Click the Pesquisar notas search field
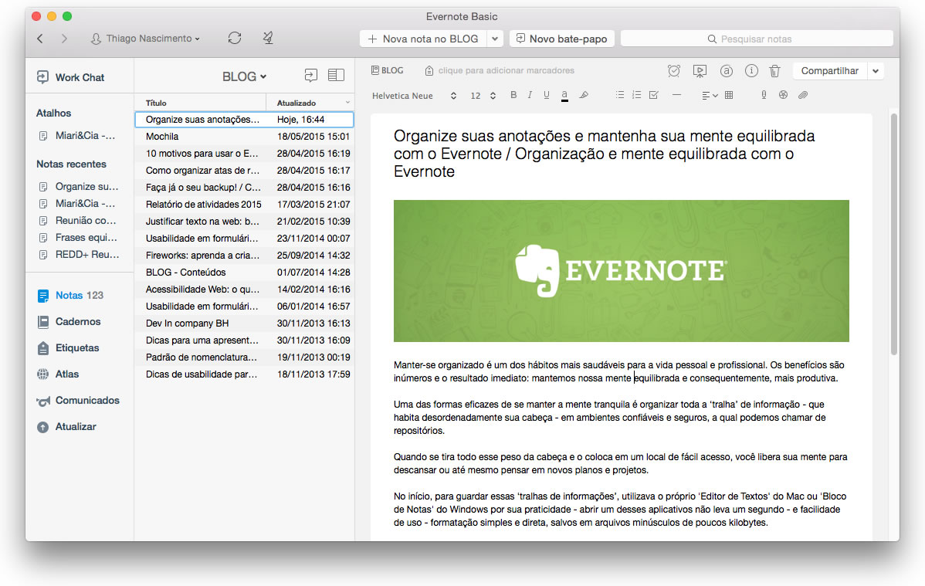This screenshot has width=925, height=586. coord(756,39)
